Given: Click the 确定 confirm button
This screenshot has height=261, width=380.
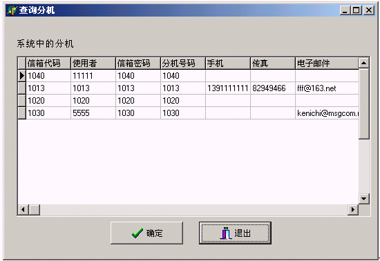Looking at the screenshot, I should coord(146,233).
